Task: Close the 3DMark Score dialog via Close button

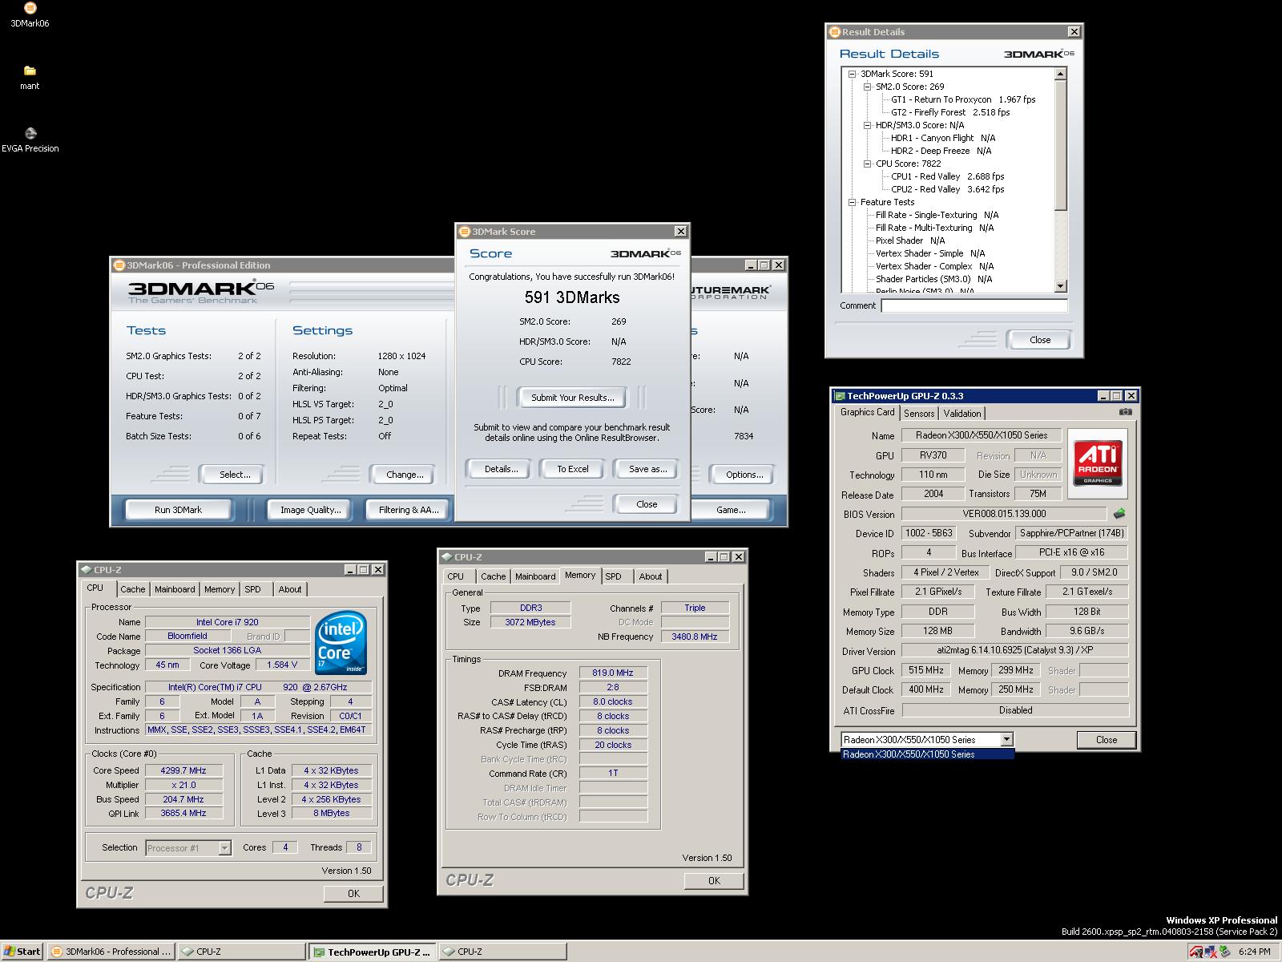Action: [x=647, y=504]
